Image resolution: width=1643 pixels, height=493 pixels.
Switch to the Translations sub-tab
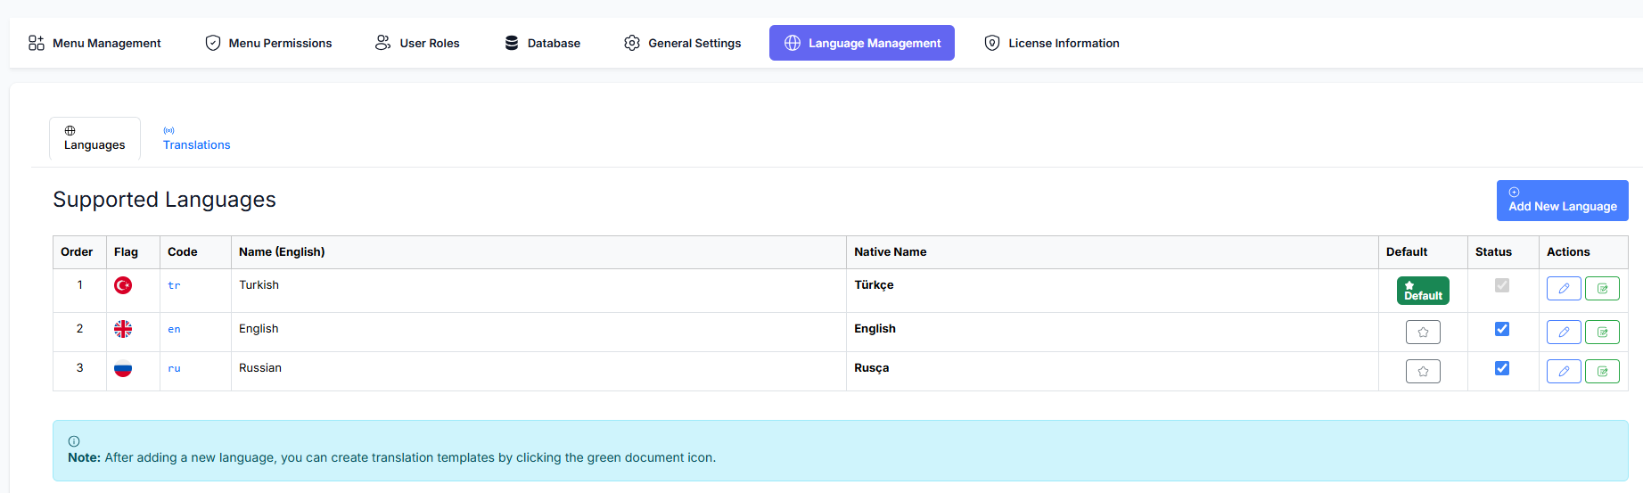196,138
